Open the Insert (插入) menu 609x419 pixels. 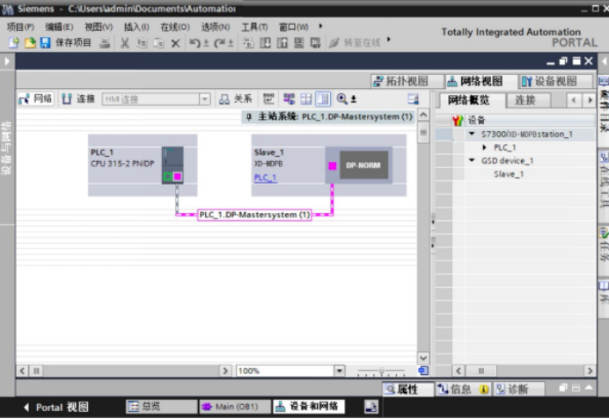(136, 26)
